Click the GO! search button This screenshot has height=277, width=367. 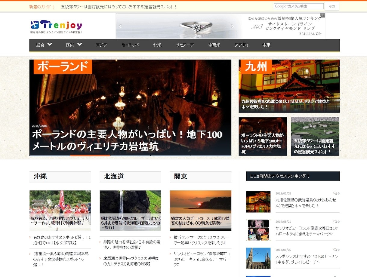[x=332, y=6]
